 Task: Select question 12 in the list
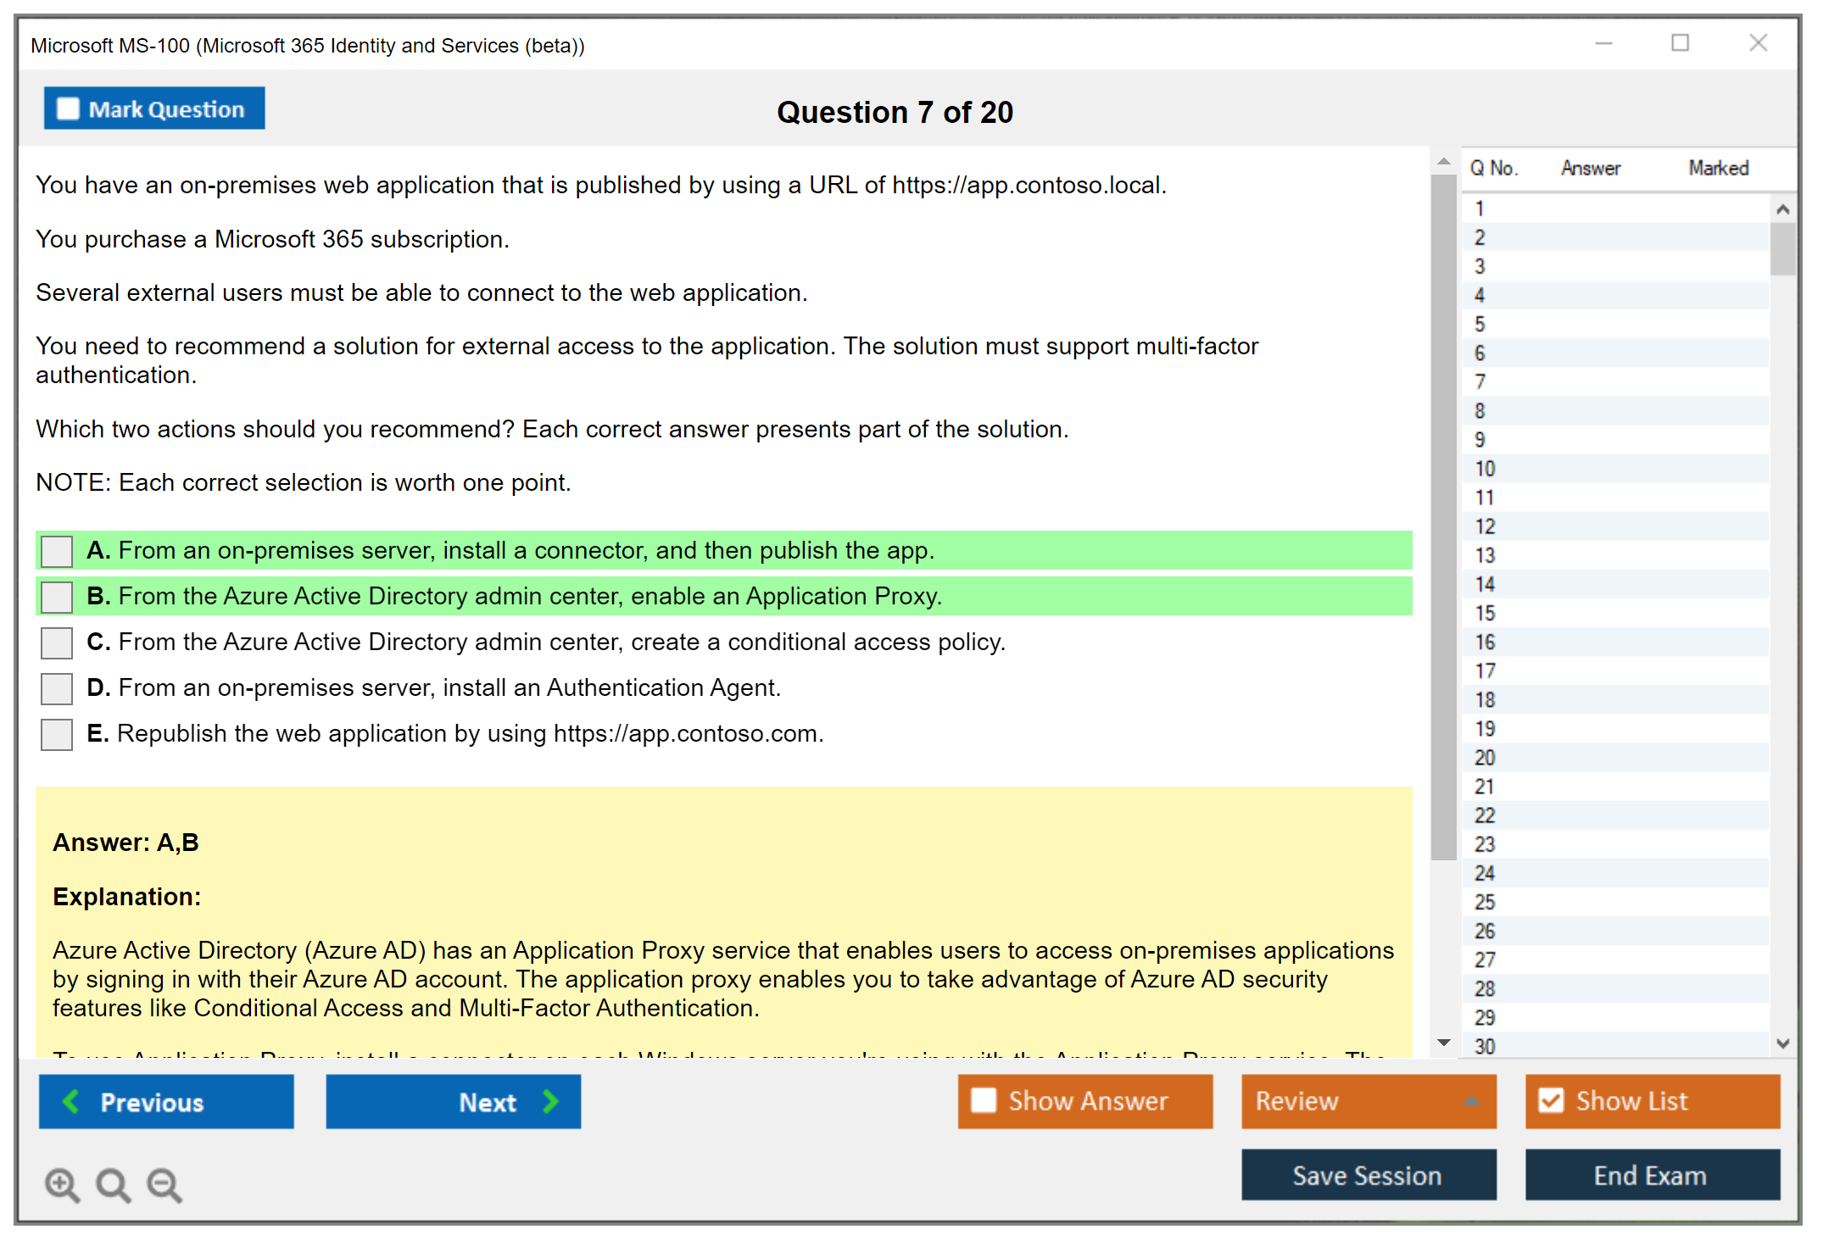pyautogui.click(x=1485, y=526)
